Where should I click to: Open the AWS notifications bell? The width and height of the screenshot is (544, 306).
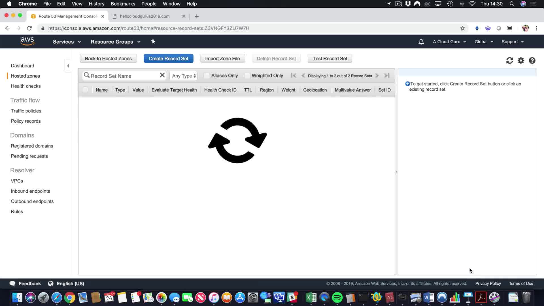point(421,42)
